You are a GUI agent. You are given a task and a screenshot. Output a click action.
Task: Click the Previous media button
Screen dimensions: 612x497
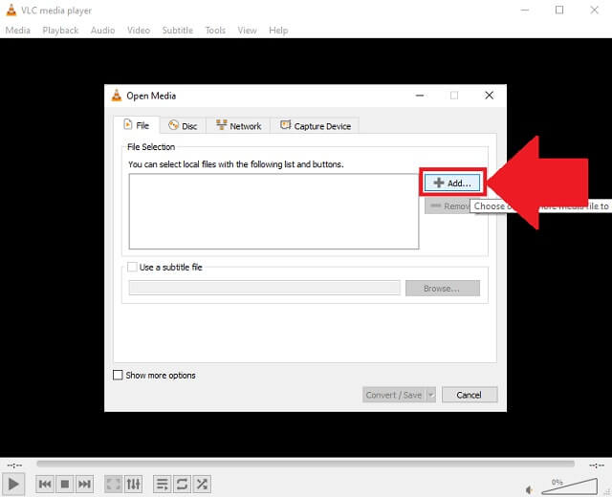[45, 485]
